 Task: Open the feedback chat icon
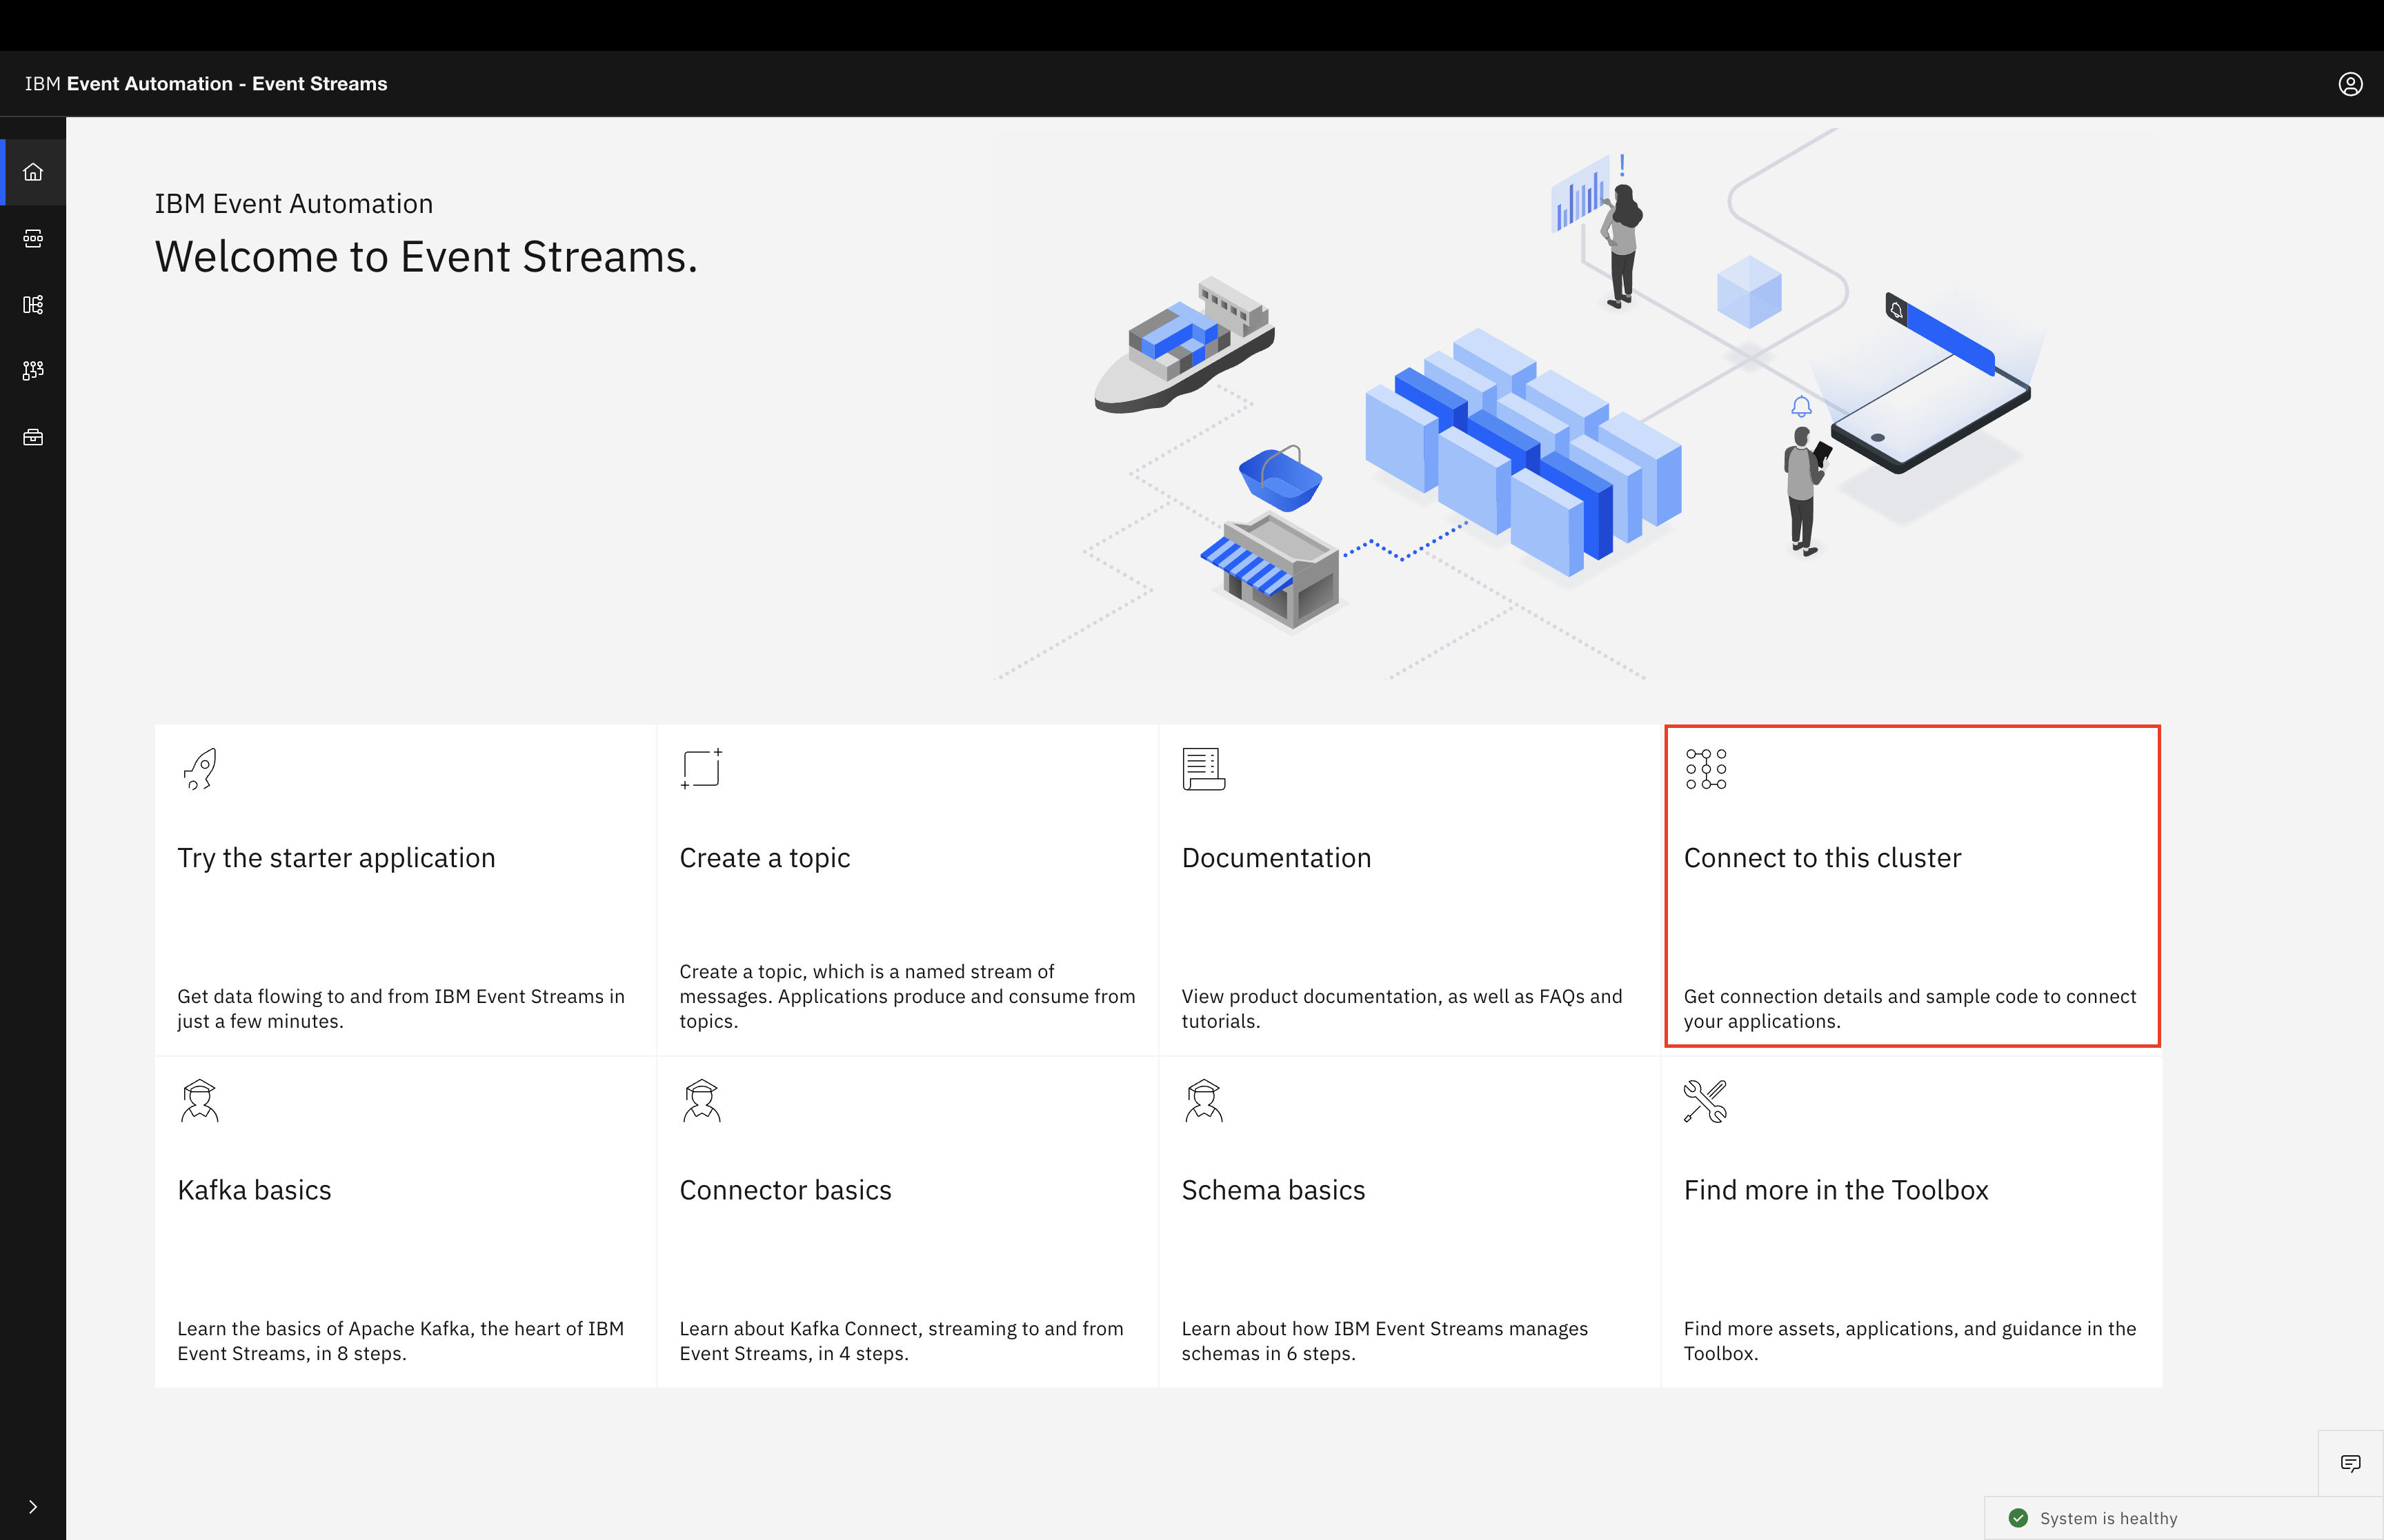[2350, 1463]
